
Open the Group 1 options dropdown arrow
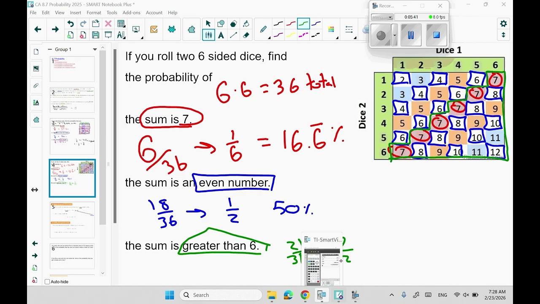pos(95,49)
